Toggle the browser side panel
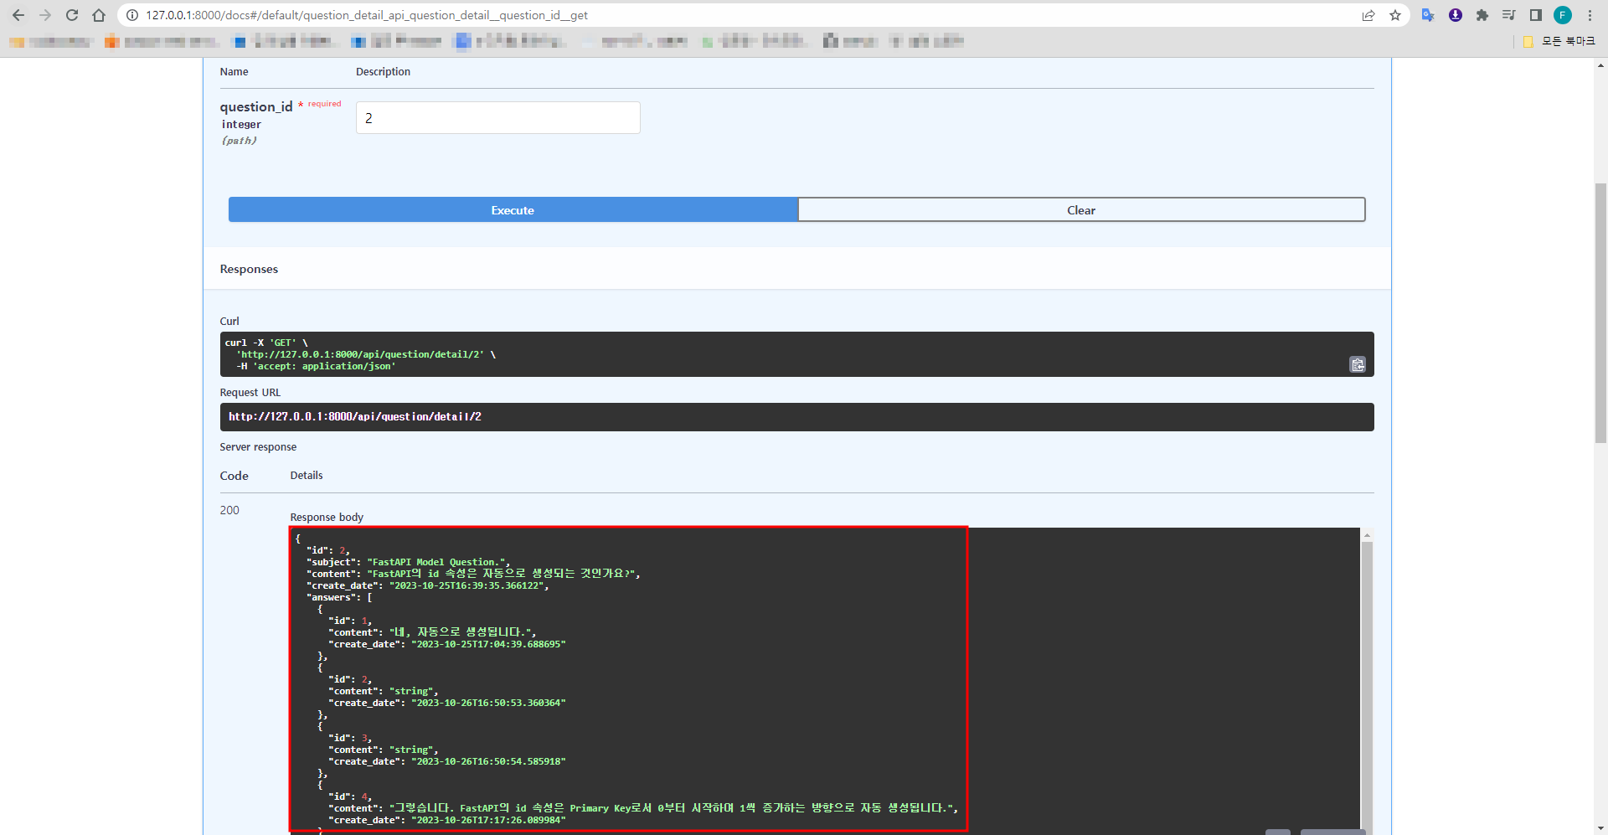 click(x=1536, y=15)
